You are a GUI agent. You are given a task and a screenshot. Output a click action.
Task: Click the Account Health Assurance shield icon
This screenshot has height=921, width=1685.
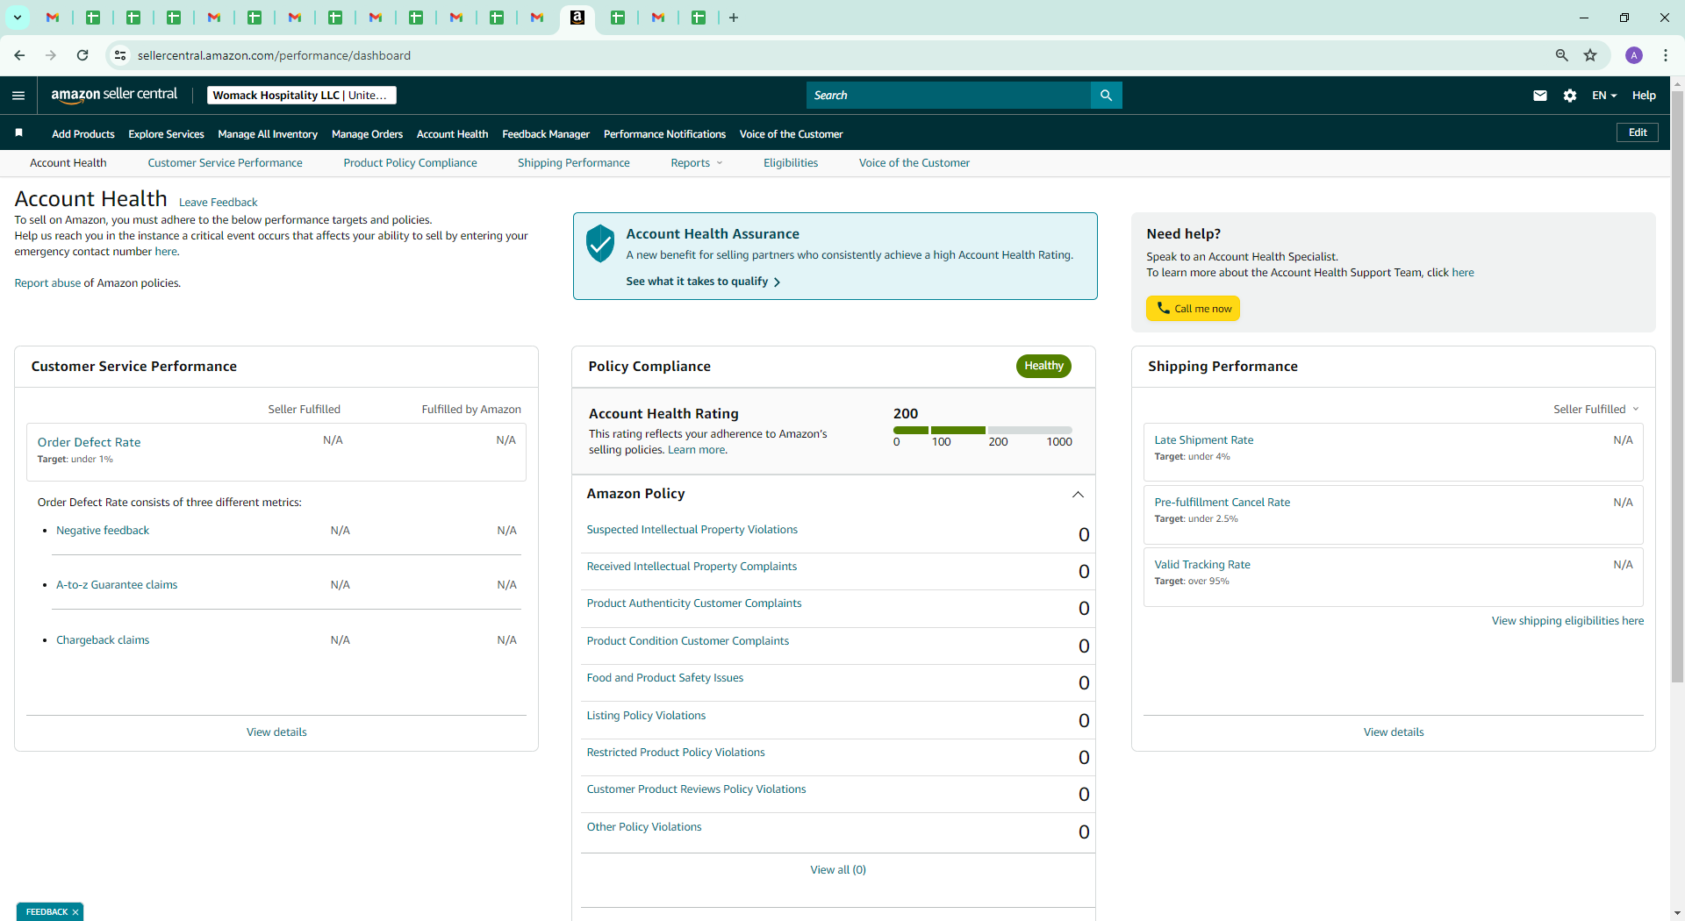pyautogui.click(x=600, y=243)
